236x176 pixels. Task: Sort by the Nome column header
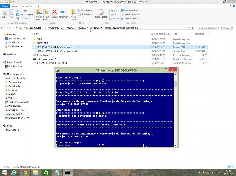coord(36,34)
